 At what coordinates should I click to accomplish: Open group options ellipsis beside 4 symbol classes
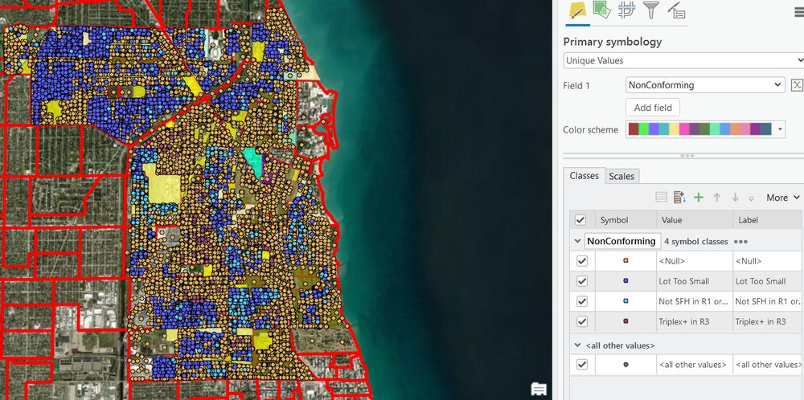(740, 241)
